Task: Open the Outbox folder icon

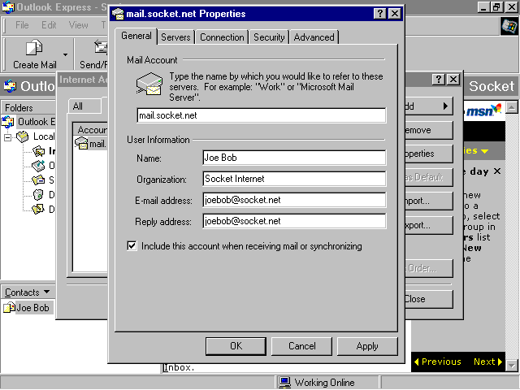Action: 38,166
